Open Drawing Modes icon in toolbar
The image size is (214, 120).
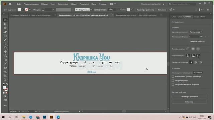(5, 96)
